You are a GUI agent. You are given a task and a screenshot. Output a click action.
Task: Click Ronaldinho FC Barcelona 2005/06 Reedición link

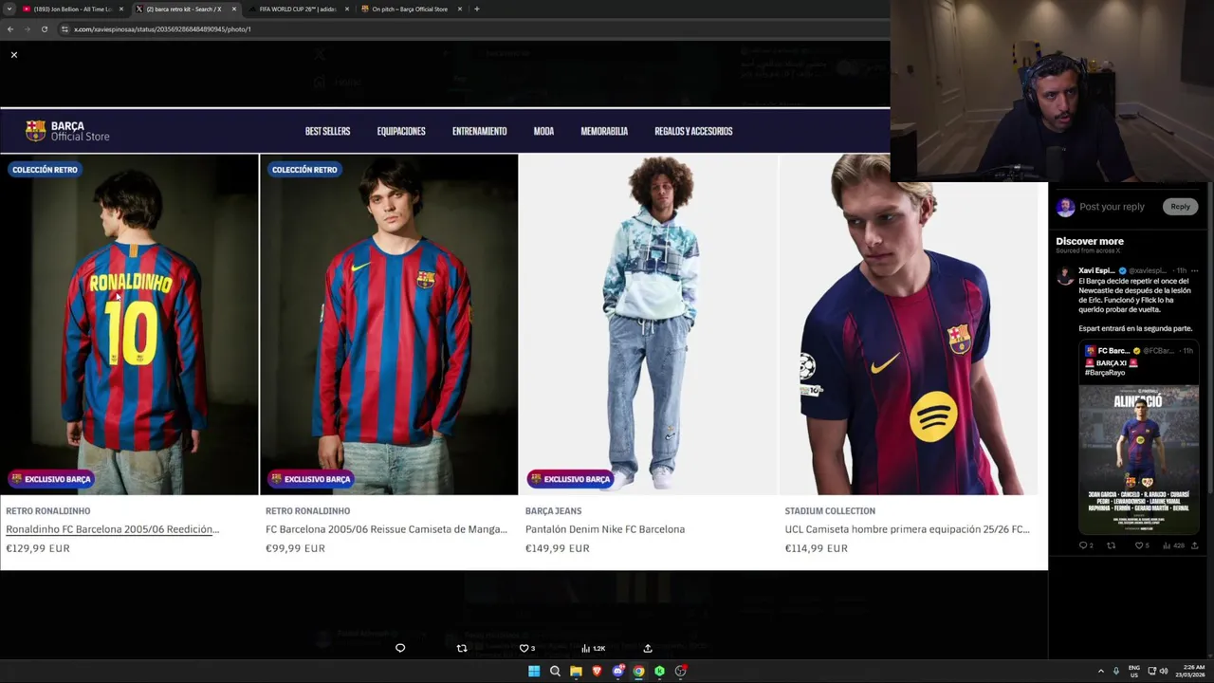click(112, 529)
